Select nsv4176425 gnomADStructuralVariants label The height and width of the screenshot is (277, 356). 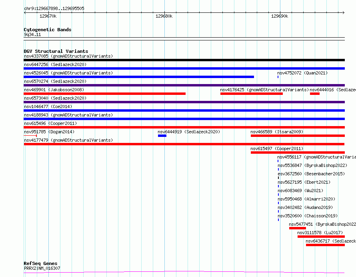click(x=264, y=90)
